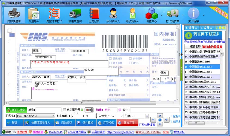230x136 pixels.
Task: Select template 中国邮政储蓄银行现金支票
Action: (x=202, y=102)
